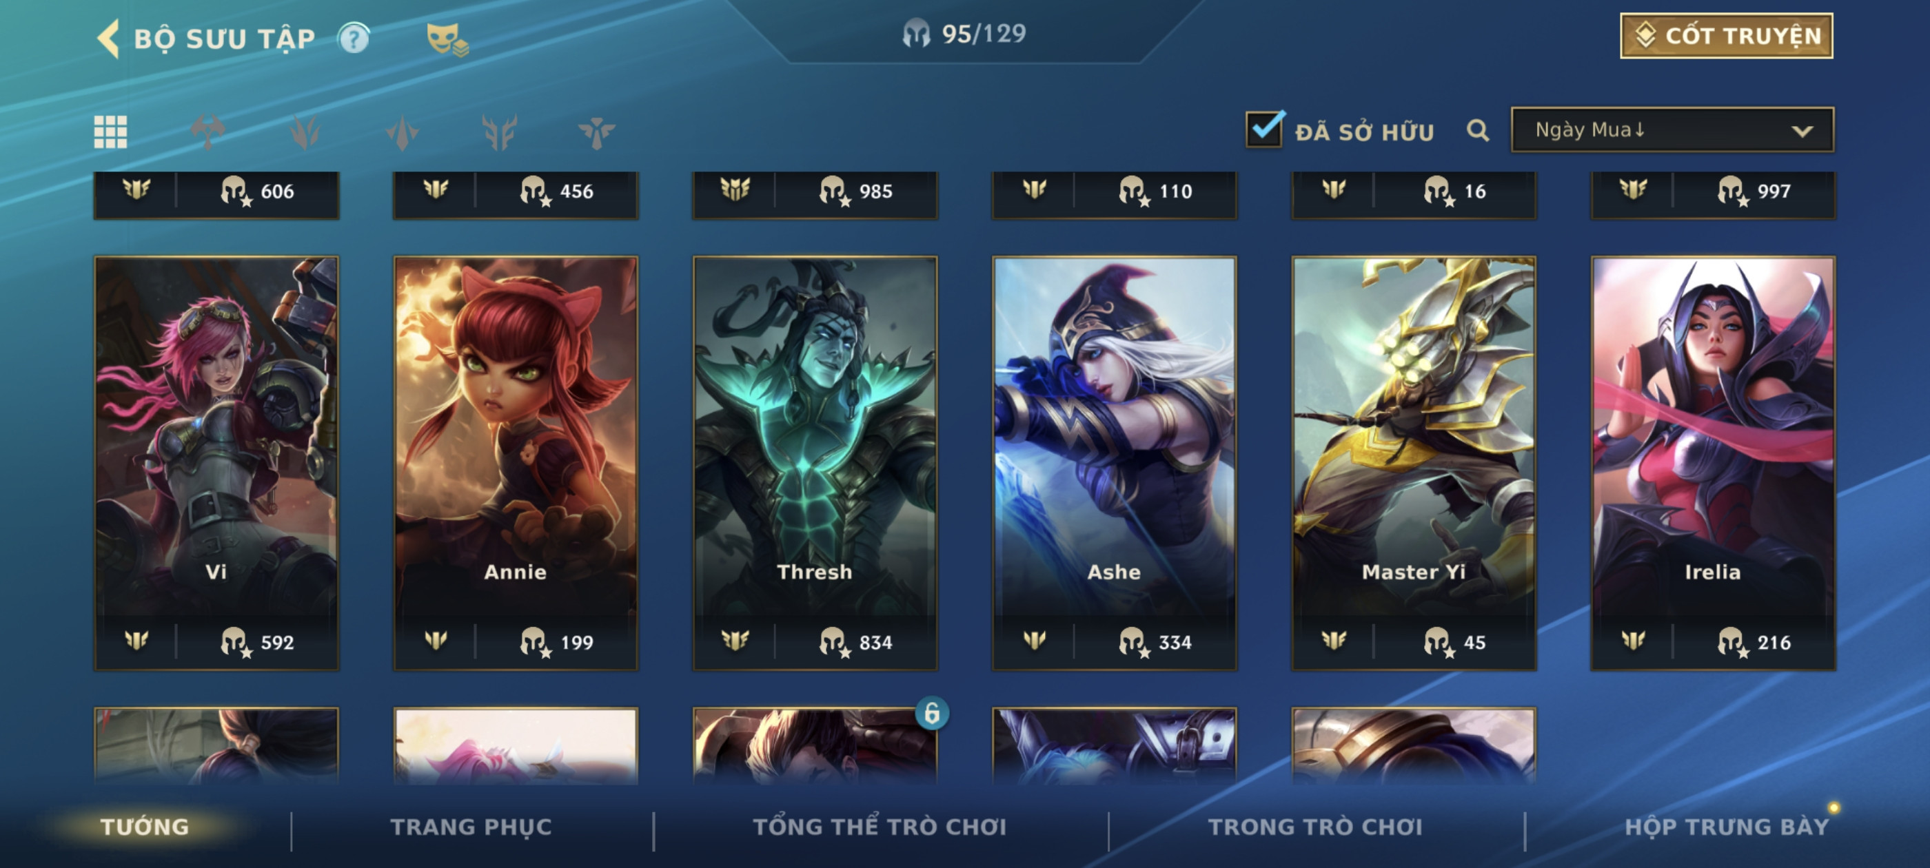Switch to the TỔNG THỂ TRÒ CHƠI tab

(x=880, y=827)
